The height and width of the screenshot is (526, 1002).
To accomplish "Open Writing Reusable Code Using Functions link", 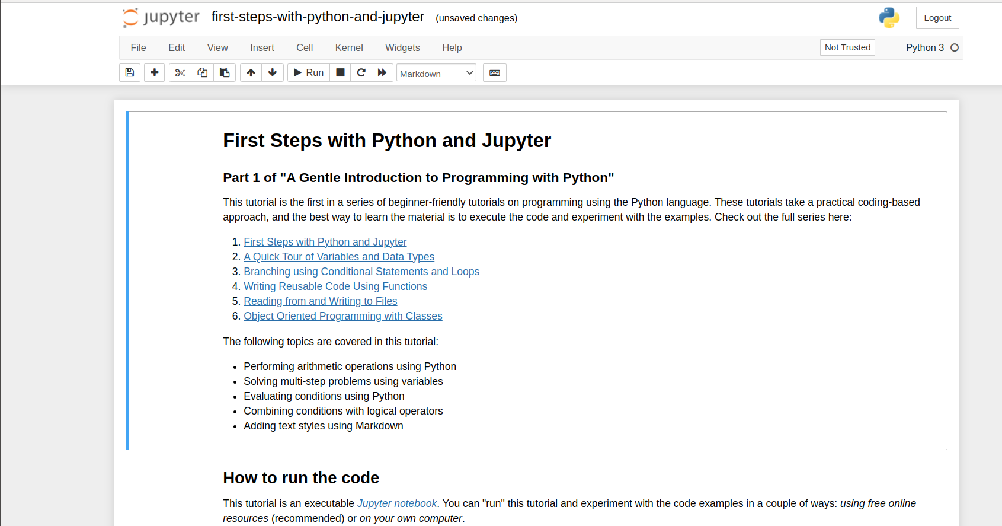I will coord(335,286).
